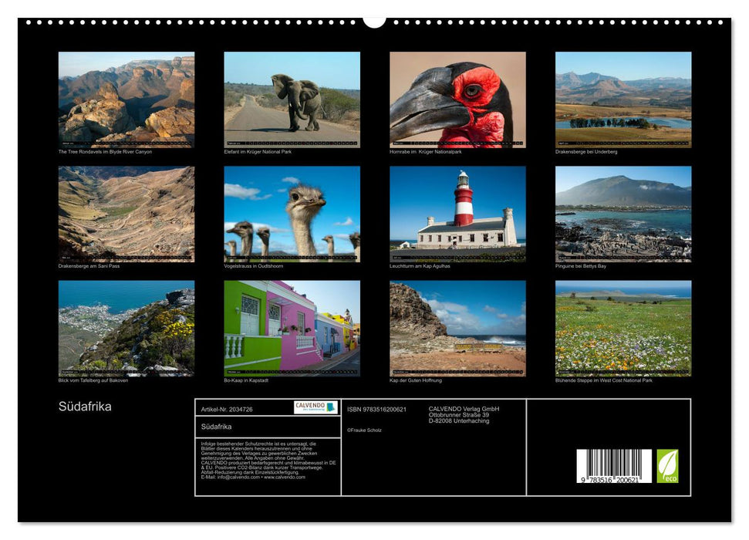Select the Hornrabe close-up photo
The height and width of the screenshot is (540, 749).
tap(457, 100)
